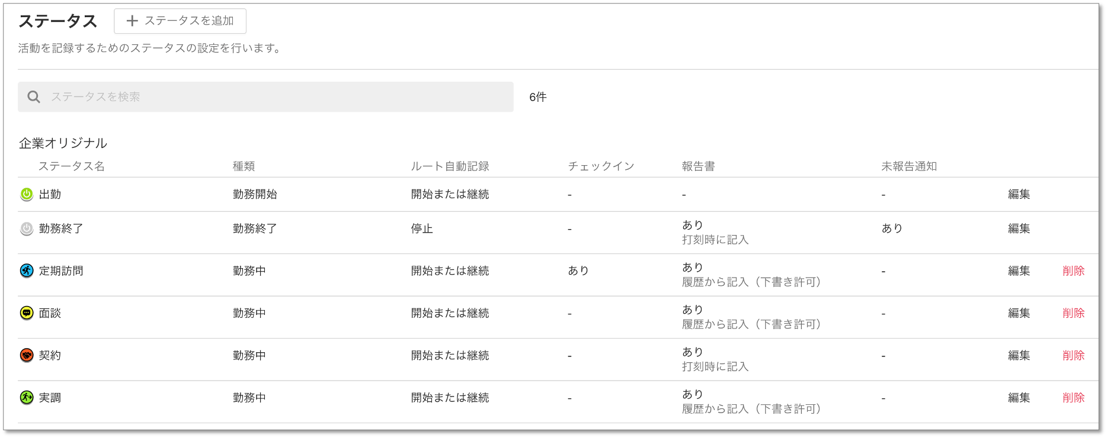This screenshot has height=438, width=1107.
Task: Edit the 定期訪問 status
Action: pos(1019,271)
